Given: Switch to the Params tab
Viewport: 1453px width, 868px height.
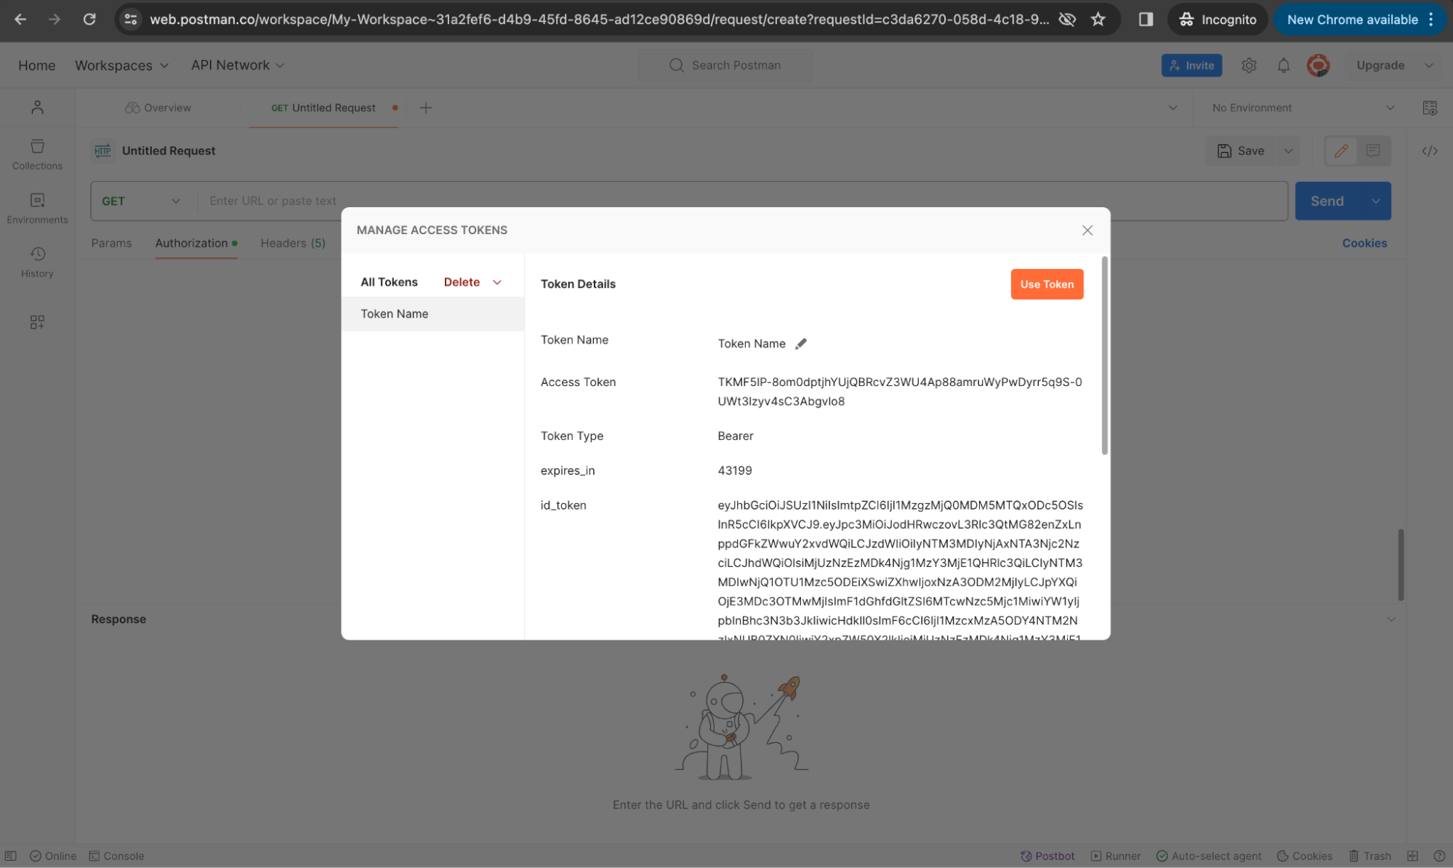Looking at the screenshot, I should click(111, 243).
